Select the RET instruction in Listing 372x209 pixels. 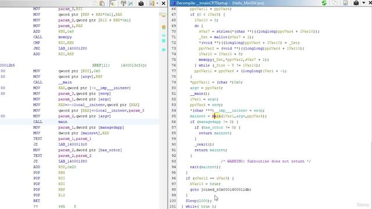pos(37,201)
